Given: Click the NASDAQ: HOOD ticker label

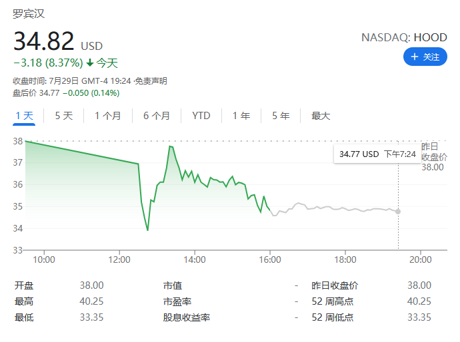Looking at the screenshot, I should point(404,37).
